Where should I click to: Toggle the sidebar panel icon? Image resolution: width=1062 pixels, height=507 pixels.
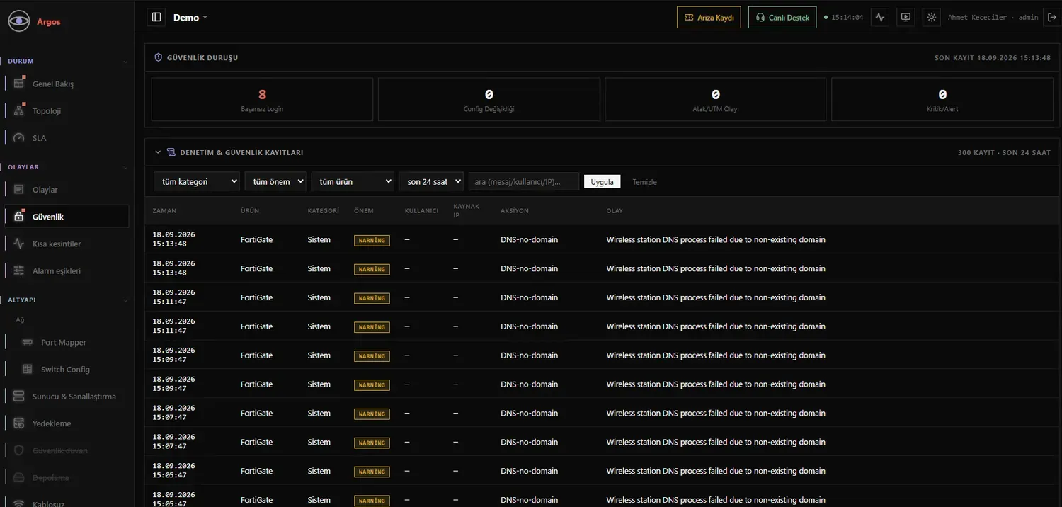(156, 17)
